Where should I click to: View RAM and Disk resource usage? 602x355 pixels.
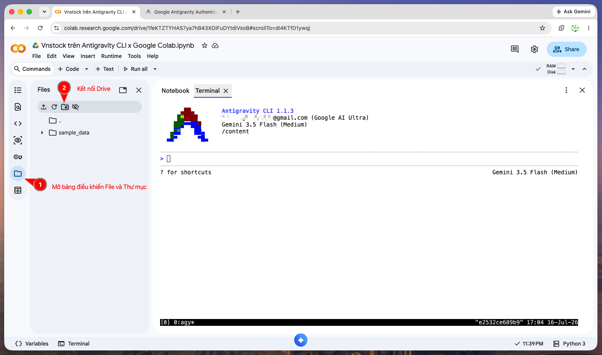tap(556, 69)
